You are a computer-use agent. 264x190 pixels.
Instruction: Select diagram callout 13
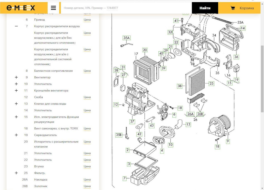pos(188,124)
